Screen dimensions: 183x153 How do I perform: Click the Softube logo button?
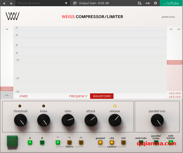171,3
